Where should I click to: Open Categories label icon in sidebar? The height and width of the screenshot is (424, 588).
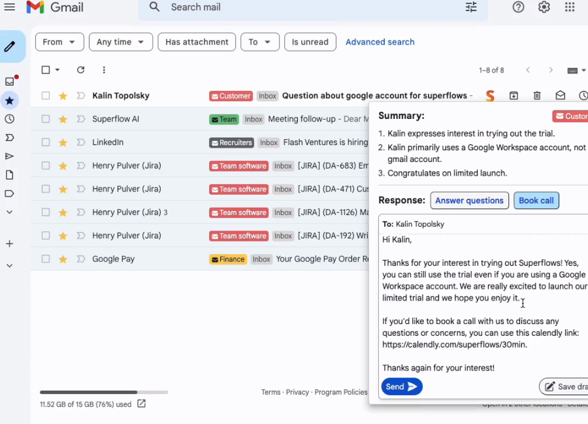coord(10,193)
